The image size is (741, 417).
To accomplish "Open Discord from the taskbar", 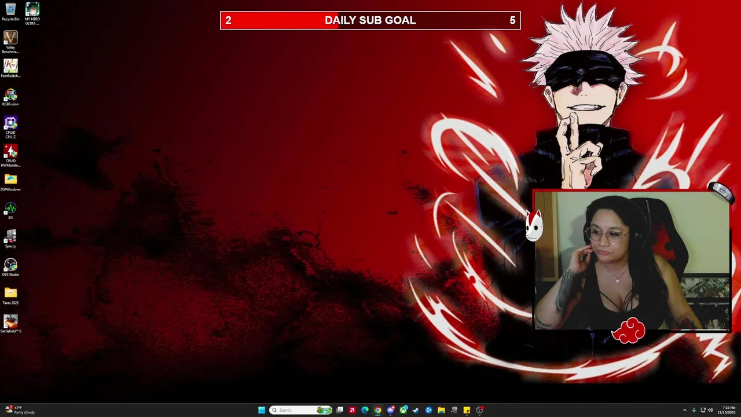I will (x=390, y=410).
